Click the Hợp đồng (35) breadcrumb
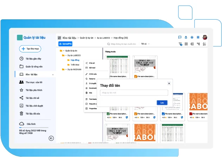Image resolution: width=222 pixels, height=162 pixels. (121, 38)
